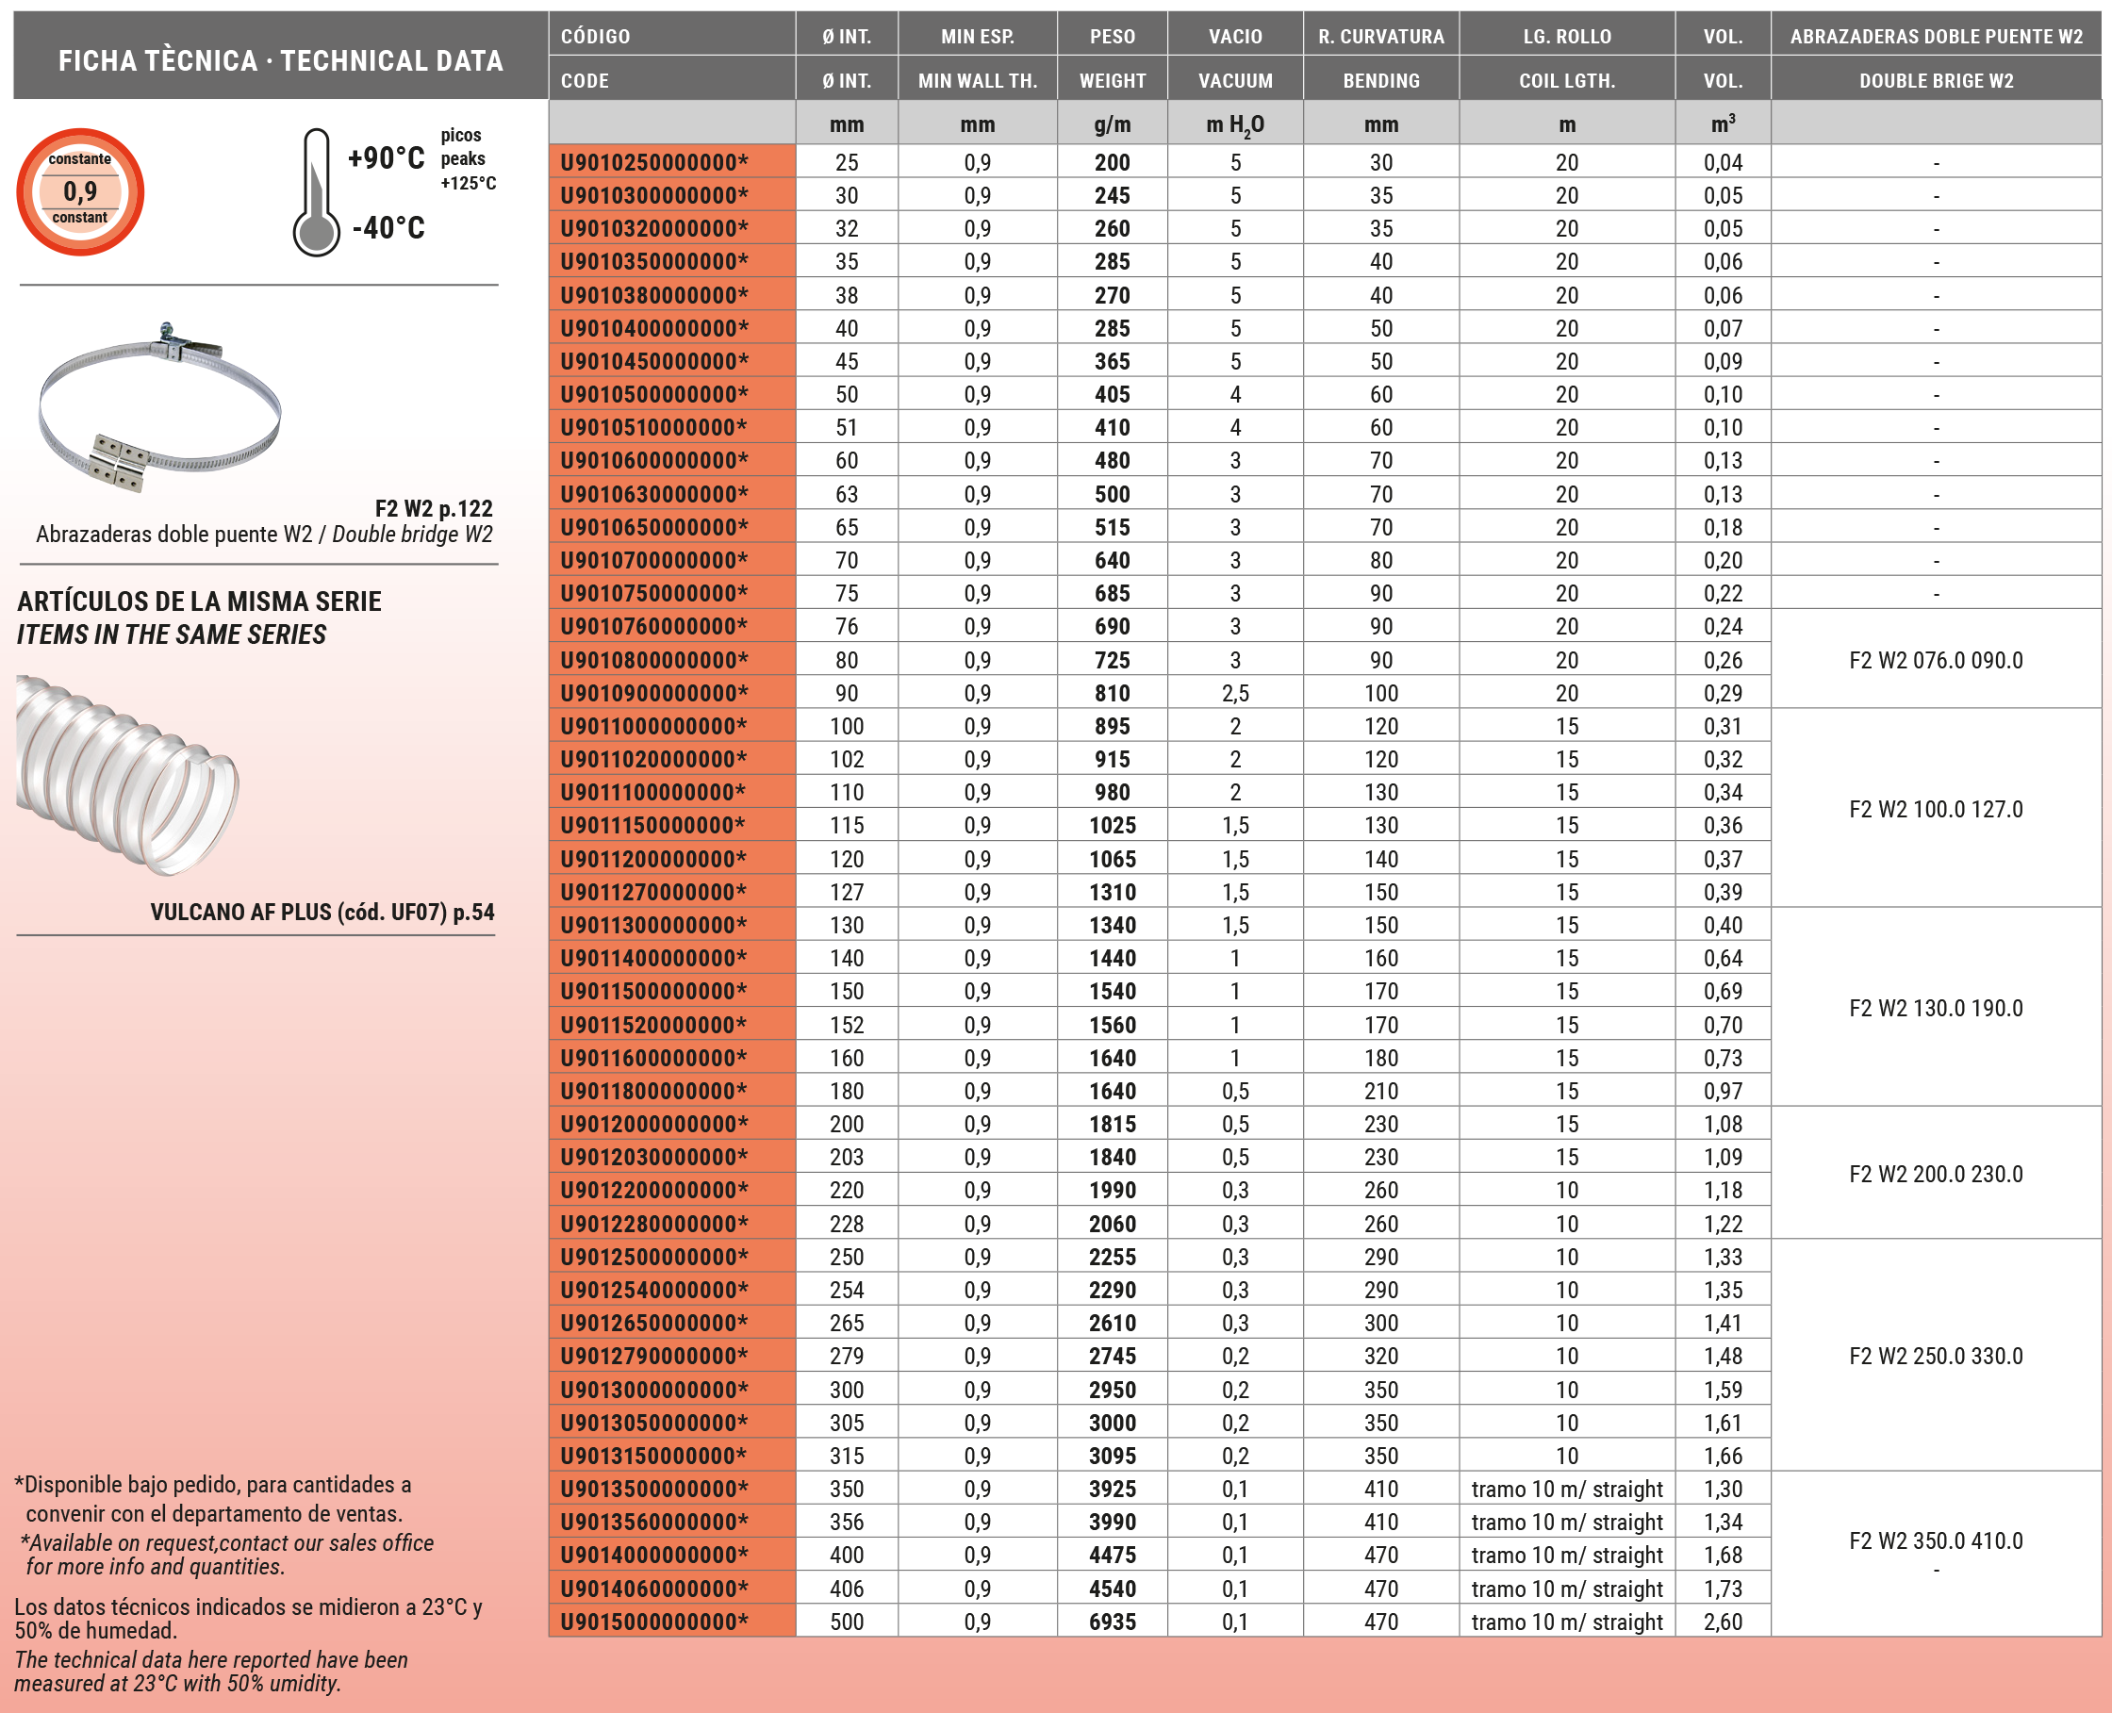Click the CÓDIGO column header
The width and height of the screenshot is (2112, 1713).
(595, 37)
